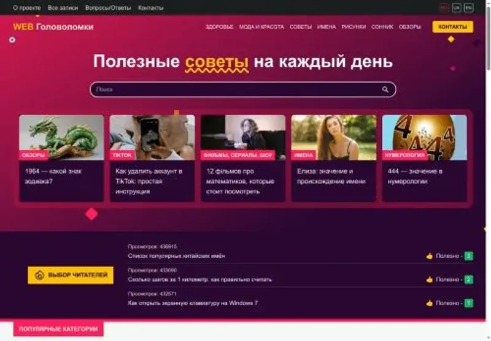Click the Просмотров: 433060 view count
The width and height of the screenshot is (491, 341).
pos(152,270)
